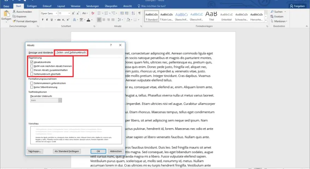Open the Layout ribbon tab
Screen dimensions: 310x169
(61, 6)
